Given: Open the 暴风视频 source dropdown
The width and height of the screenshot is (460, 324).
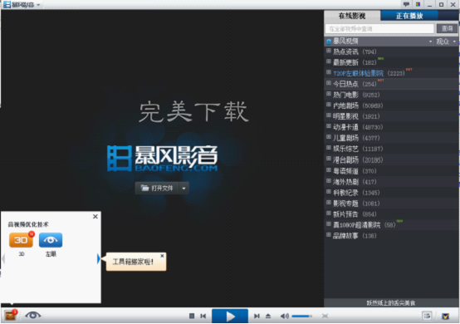Looking at the screenshot, I should click(x=430, y=42).
